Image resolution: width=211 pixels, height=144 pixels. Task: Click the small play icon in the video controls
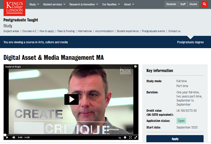[x=7, y=137]
